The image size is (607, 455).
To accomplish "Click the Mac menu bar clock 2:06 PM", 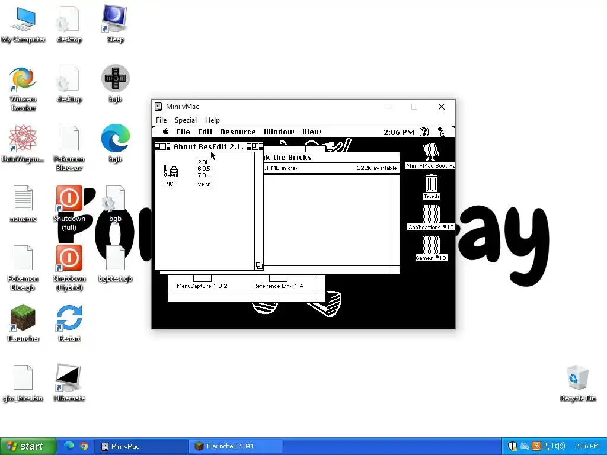I will pos(399,132).
